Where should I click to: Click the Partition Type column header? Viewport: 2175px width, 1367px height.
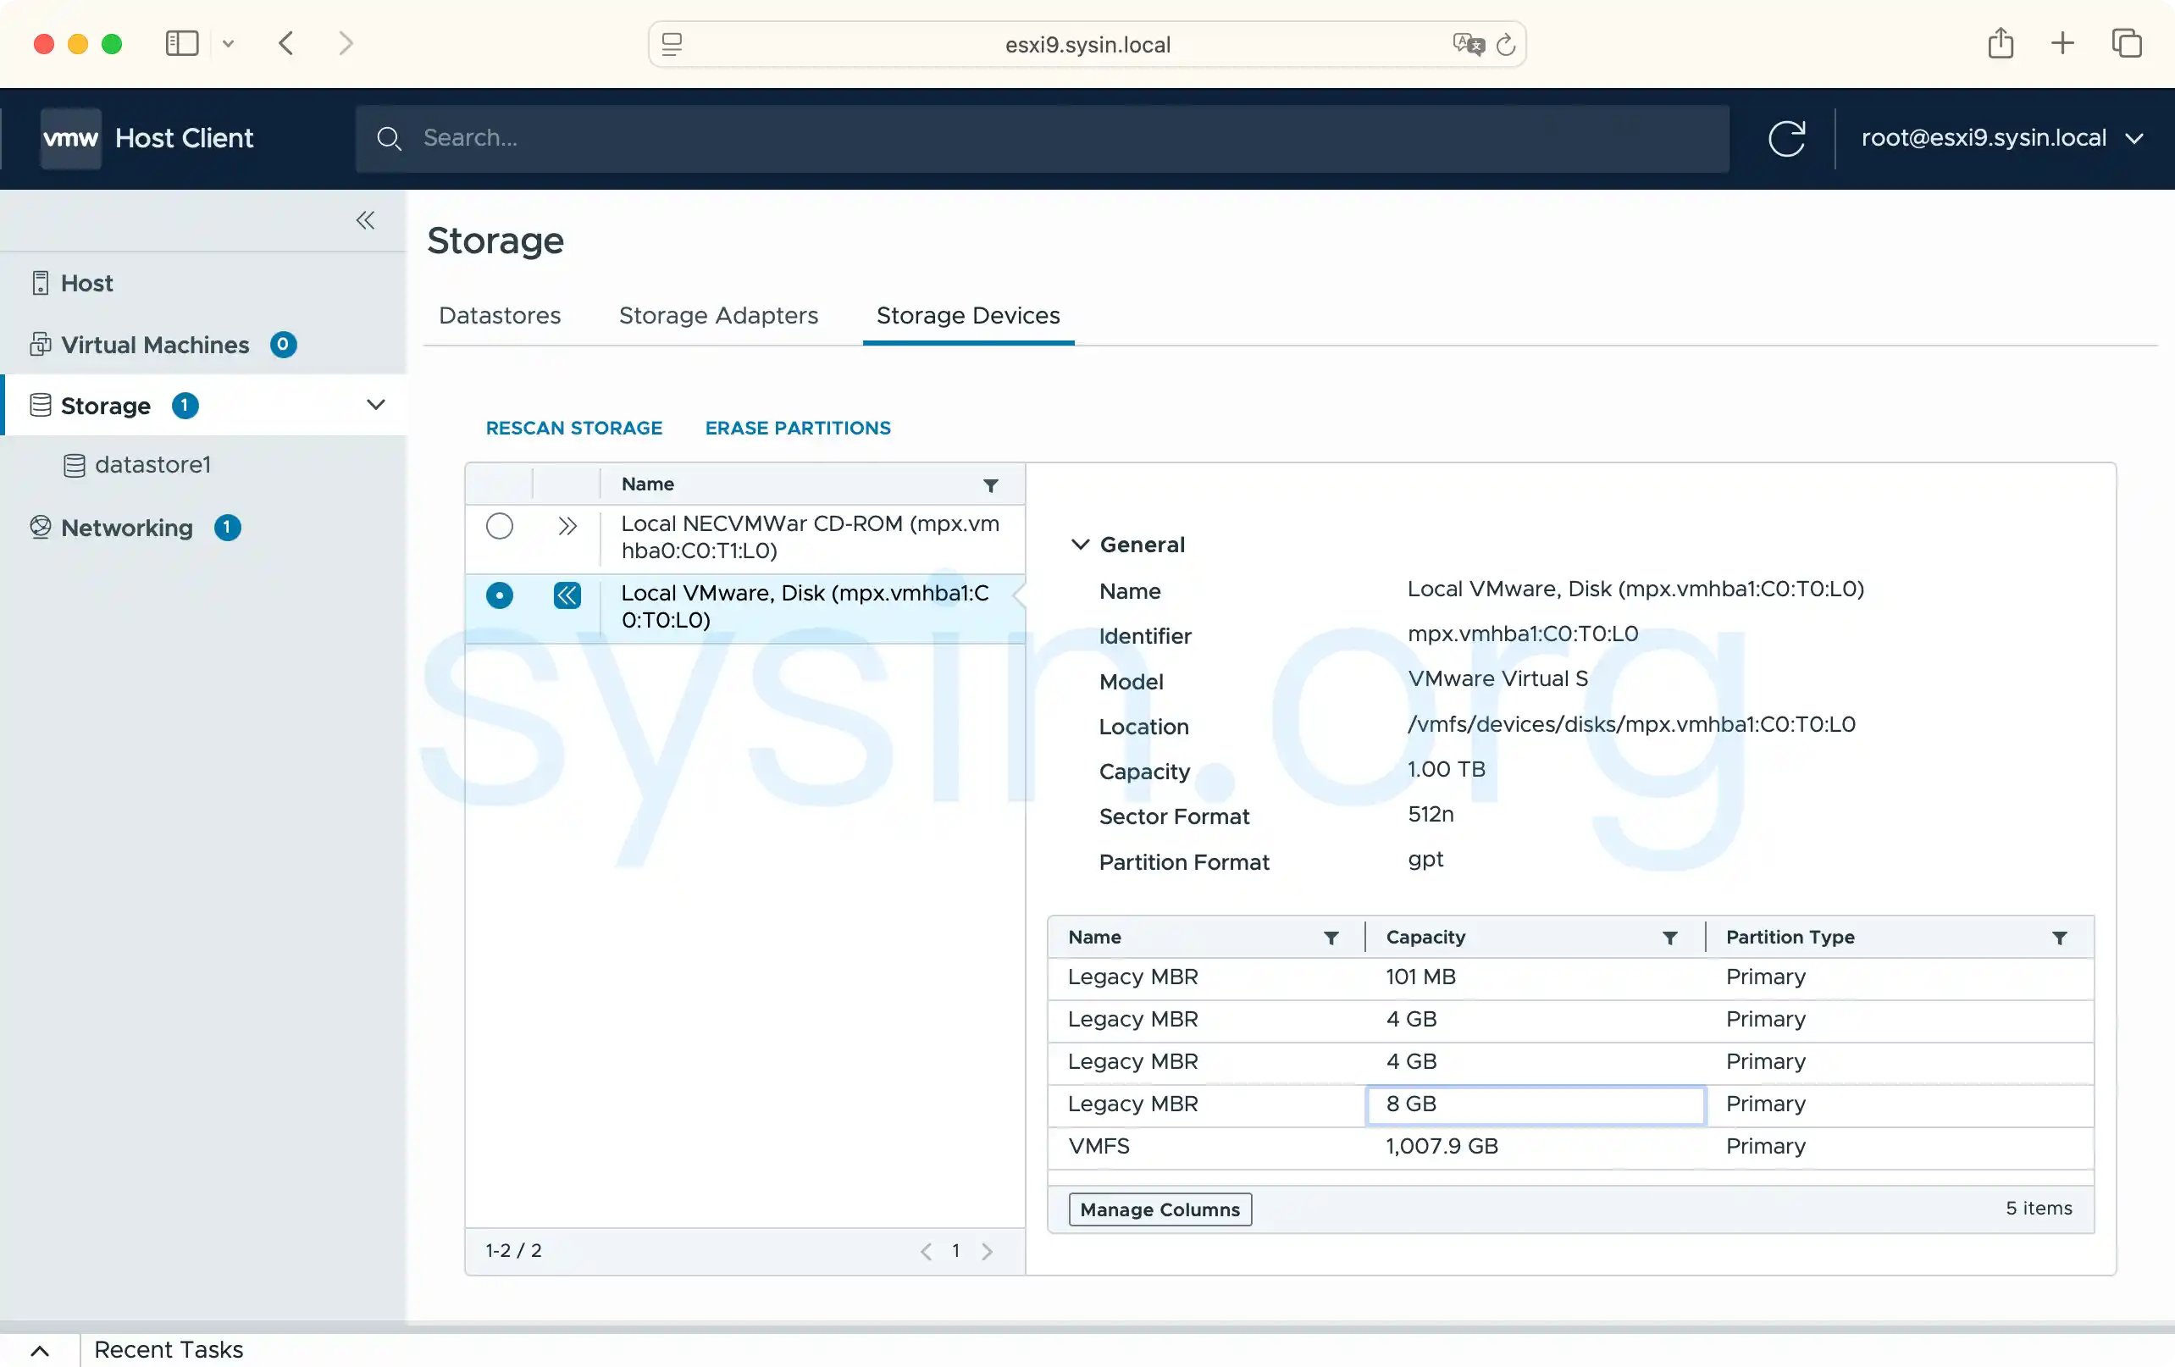coord(1790,937)
